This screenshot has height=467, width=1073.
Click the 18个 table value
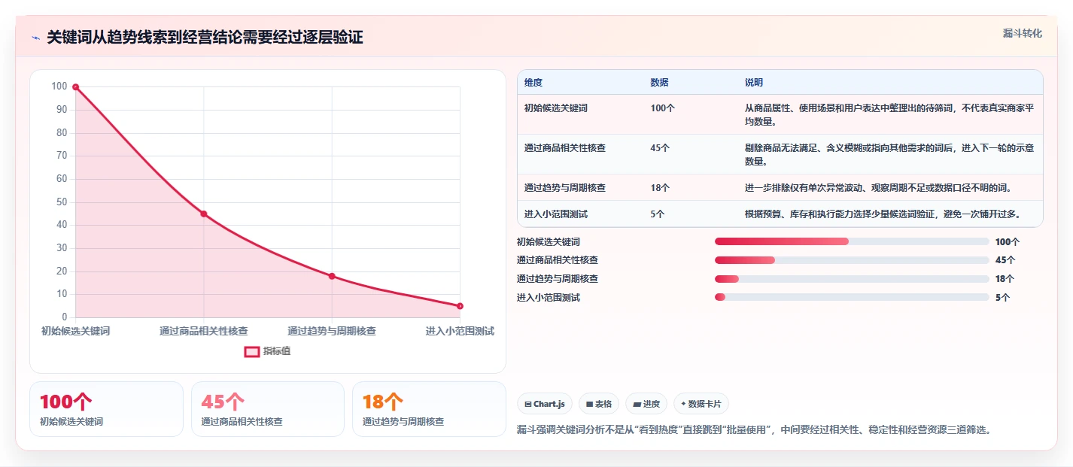pyautogui.click(x=660, y=187)
